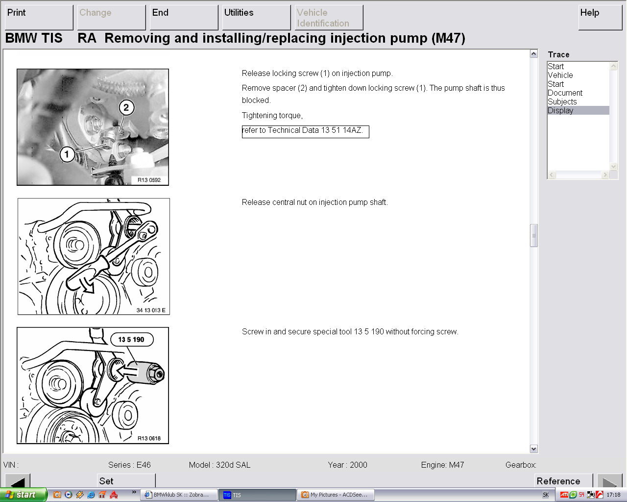Click 'Series : E46' status text
This screenshot has height=502, width=627.
pyautogui.click(x=129, y=465)
